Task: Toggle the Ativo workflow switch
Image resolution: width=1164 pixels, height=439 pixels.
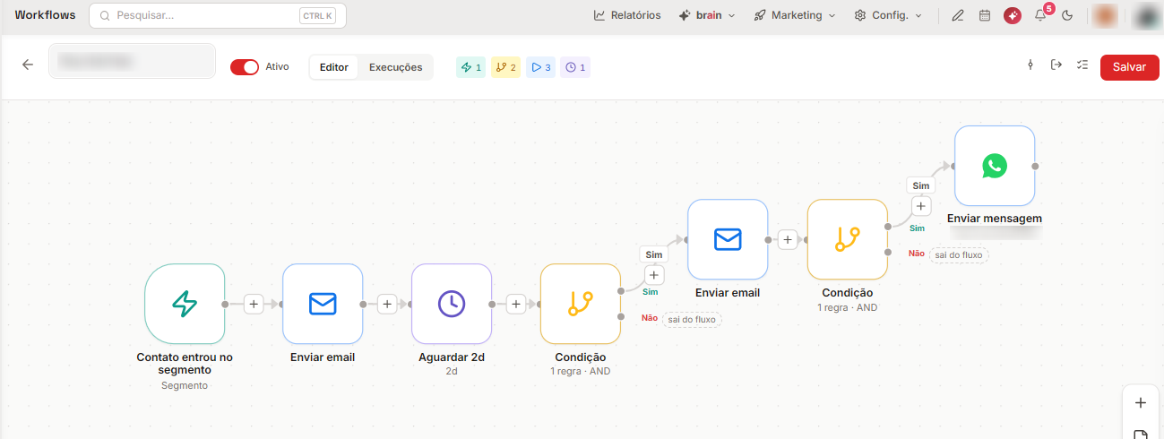Action: (x=245, y=67)
